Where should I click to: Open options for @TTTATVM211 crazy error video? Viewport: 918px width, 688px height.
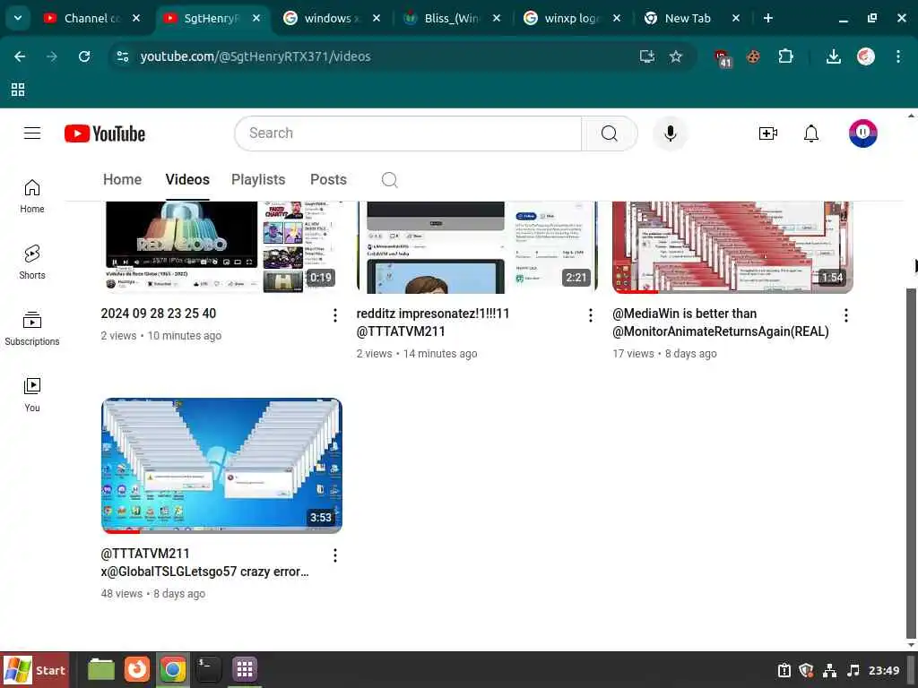(x=335, y=555)
